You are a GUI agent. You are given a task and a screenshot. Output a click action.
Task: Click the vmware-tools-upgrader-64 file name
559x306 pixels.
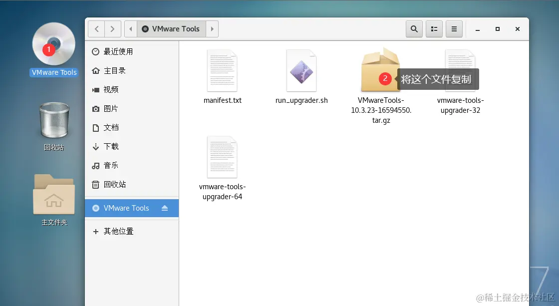(223, 192)
